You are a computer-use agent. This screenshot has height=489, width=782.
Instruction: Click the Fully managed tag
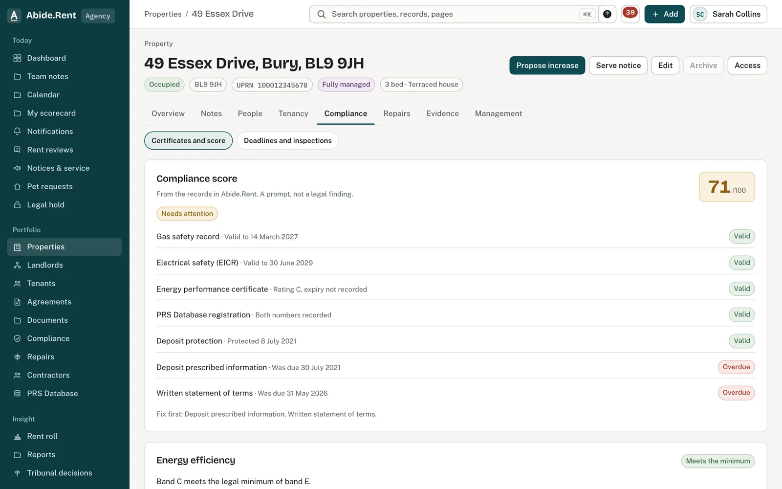[x=346, y=85]
